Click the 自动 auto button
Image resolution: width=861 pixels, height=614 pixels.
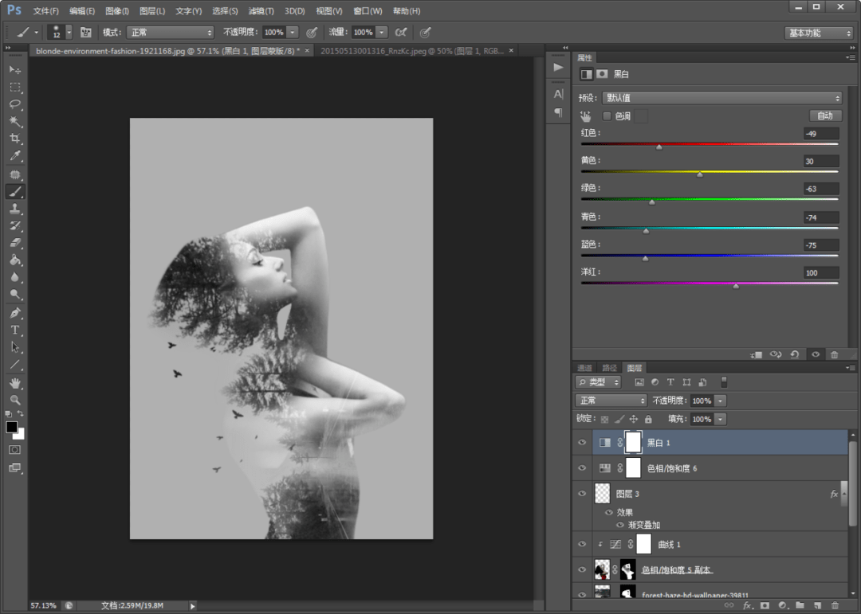click(824, 116)
